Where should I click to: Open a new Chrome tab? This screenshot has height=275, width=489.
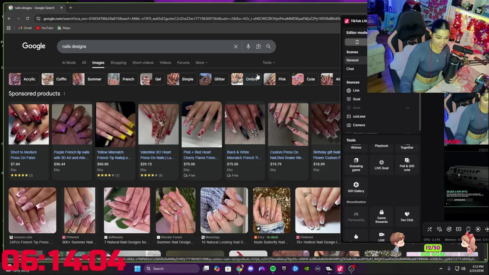point(70,8)
